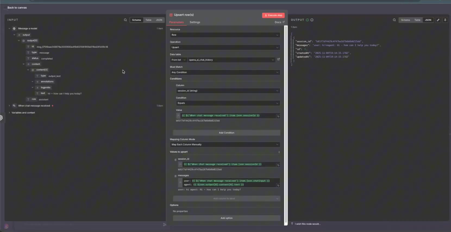Viewport: 451px width, 232px height.
Task: Delete the session_id upsert value
Action: pos(176,160)
